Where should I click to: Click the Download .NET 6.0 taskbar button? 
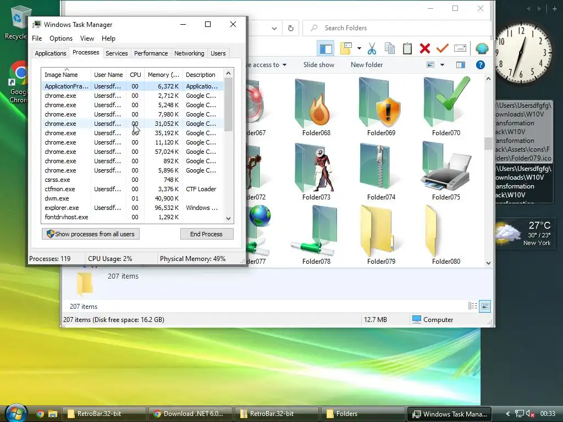click(x=190, y=414)
